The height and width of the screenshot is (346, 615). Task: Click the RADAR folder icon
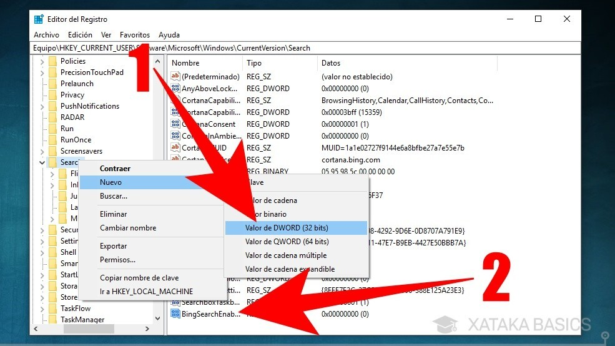52,117
